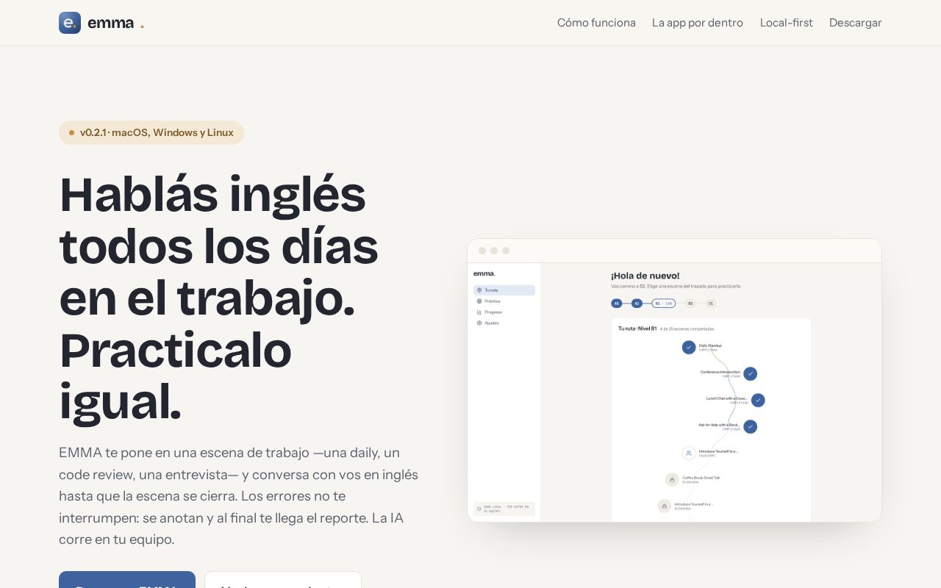Click the v0.2.1 macOS, Windows y Linux badge
The width and height of the screenshot is (941, 588).
pos(151,132)
